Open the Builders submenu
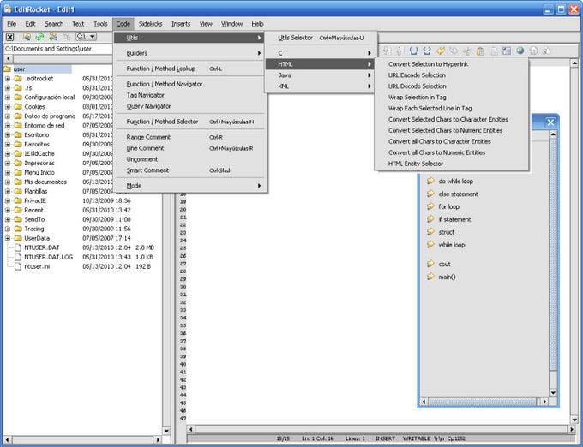The width and height of the screenshot is (583, 447). coord(190,53)
